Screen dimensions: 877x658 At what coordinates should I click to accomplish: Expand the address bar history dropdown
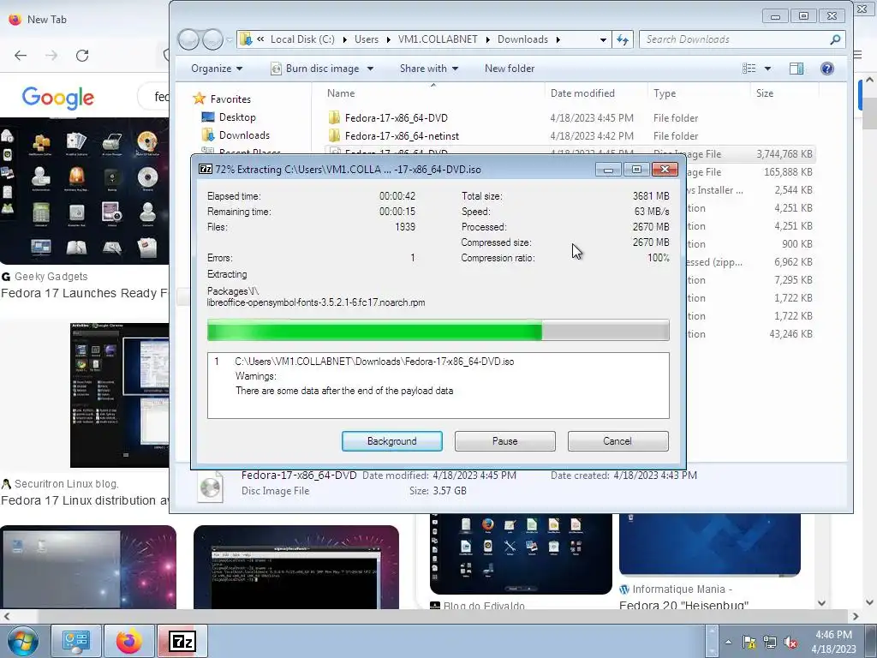(x=603, y=39)
